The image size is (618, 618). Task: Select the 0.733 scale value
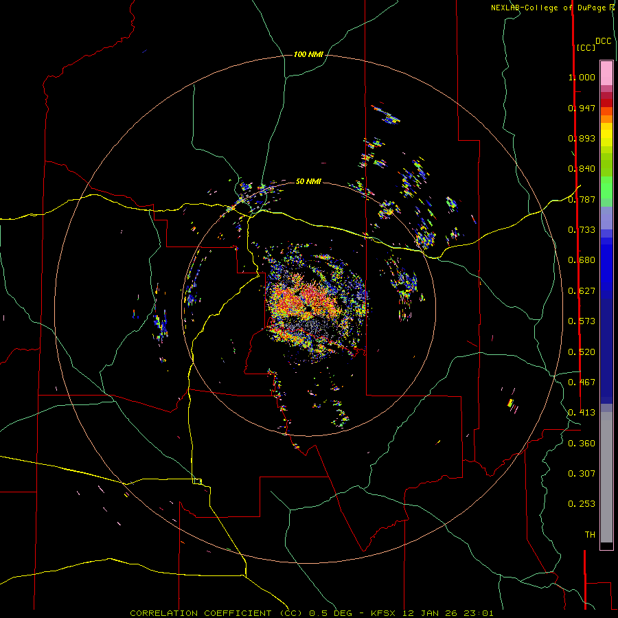[582, 230]
